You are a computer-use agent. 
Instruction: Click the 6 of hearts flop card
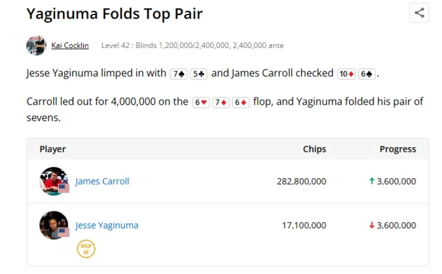point(201,102)
